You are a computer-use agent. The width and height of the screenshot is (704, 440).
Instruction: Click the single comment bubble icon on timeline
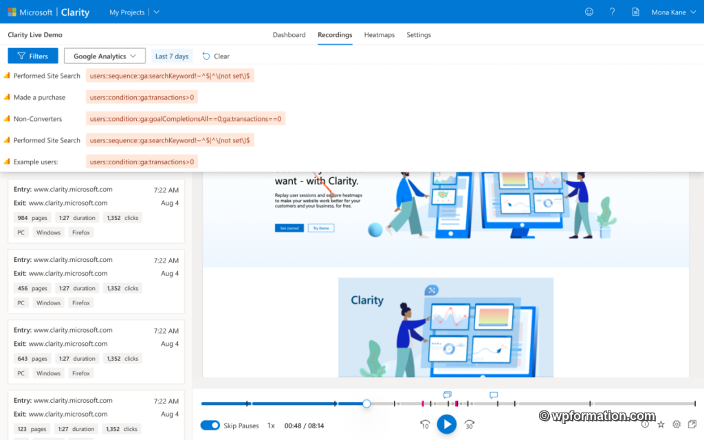click(x=494, y=395)
